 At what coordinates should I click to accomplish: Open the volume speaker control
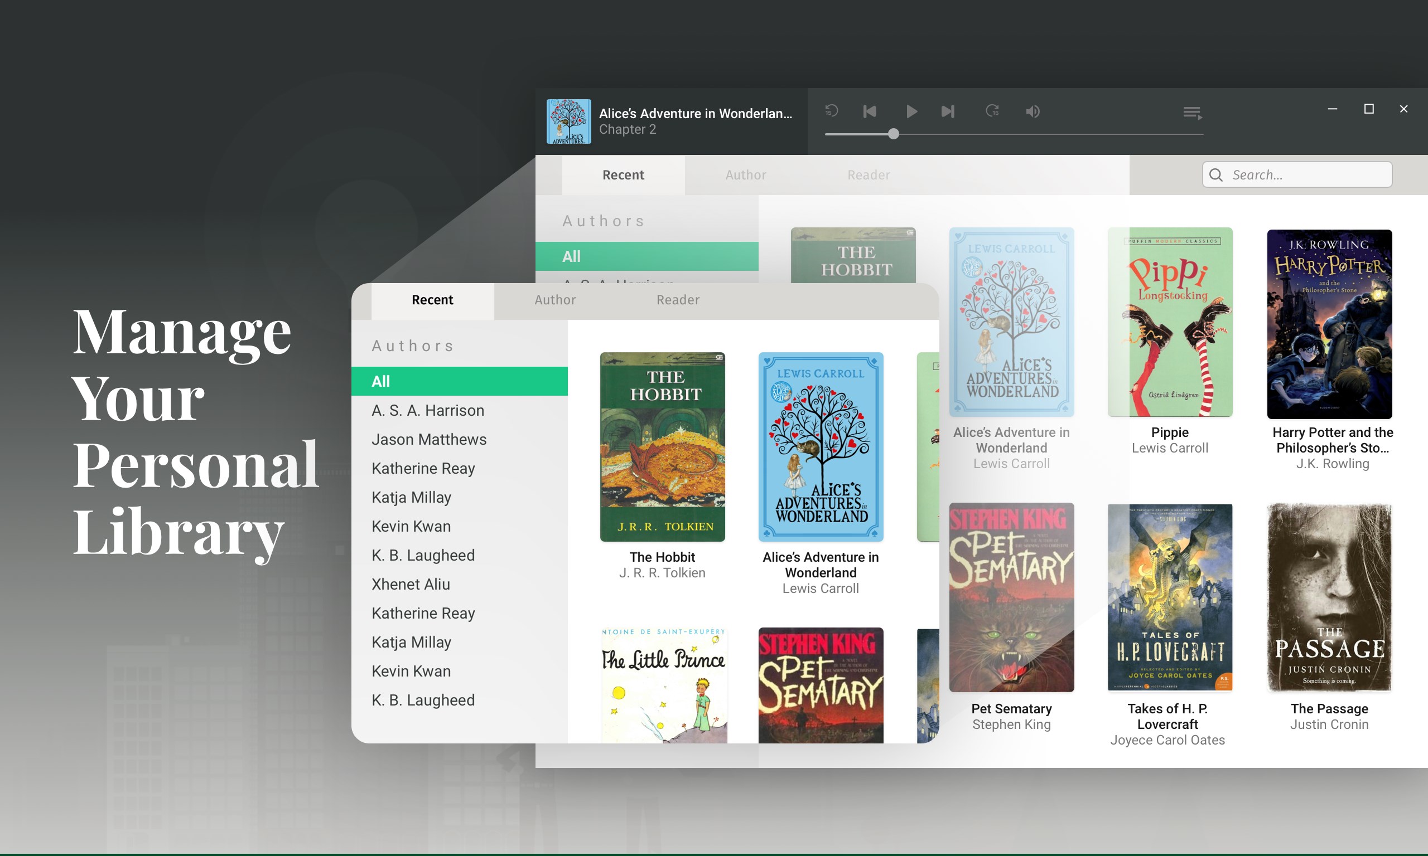point(1033,111)
